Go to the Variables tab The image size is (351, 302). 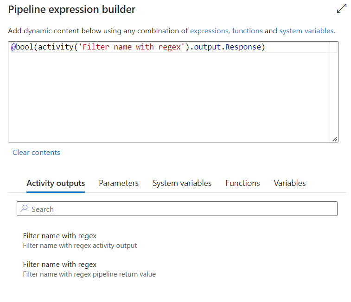290,183
